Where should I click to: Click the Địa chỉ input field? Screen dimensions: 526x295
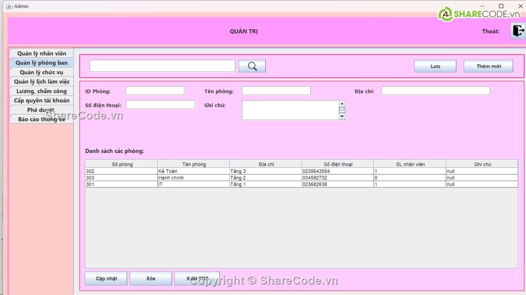[x=435, y=91]
